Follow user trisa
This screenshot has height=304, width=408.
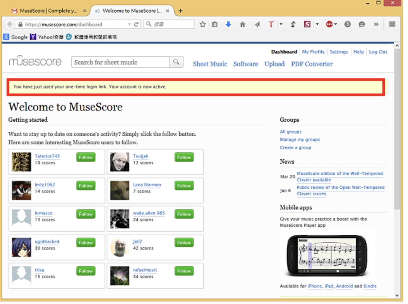pyautogui.click(x=86, y=271)
